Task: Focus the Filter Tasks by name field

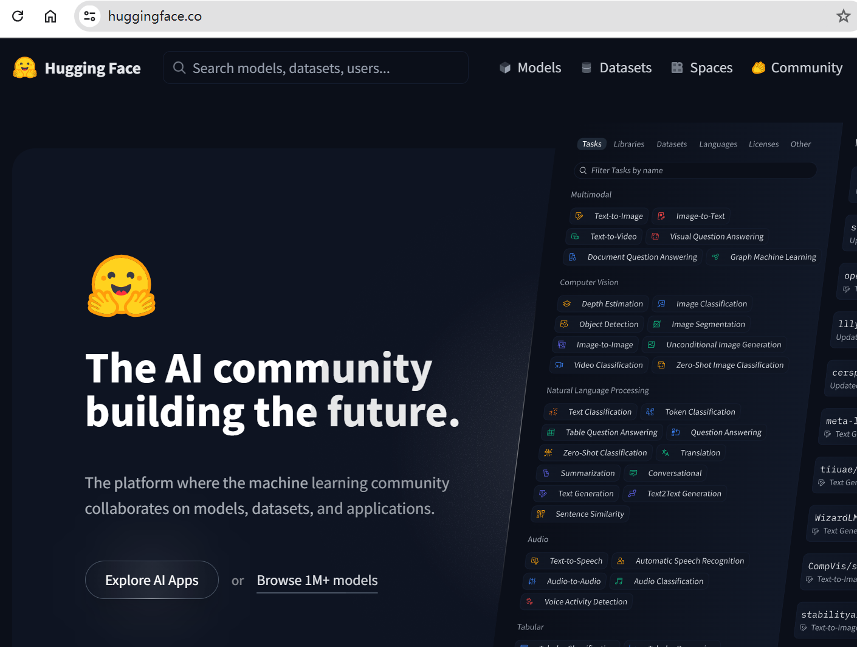Action: [695, 170]
